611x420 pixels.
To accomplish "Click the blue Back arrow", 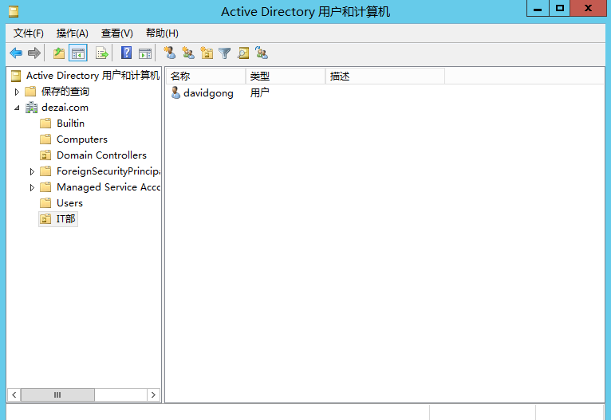I will tap(16, 53).
